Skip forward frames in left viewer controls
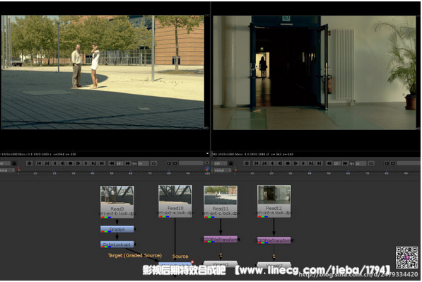 pyautogui.click(x=127, y=163)
